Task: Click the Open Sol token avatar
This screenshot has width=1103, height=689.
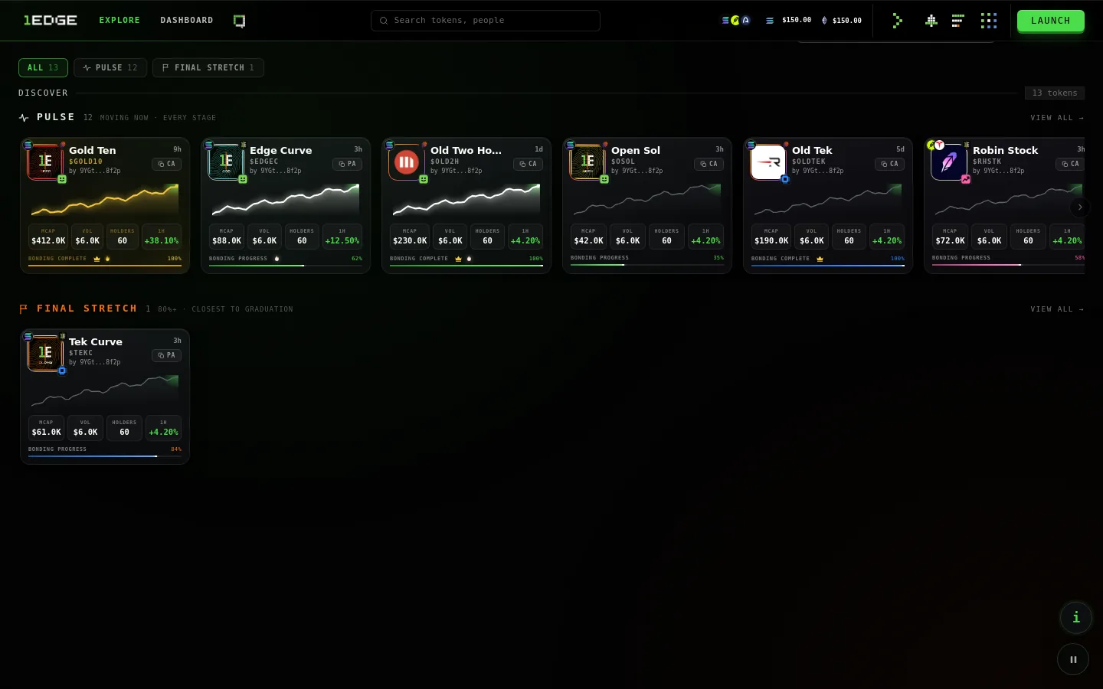Action: pyautogui.click(x=588, y=162)
